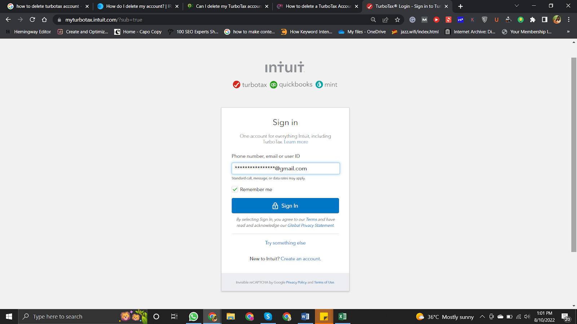Open Skype from the taskbar
This screenshot has width=577, height=324.
coord(268,316)
